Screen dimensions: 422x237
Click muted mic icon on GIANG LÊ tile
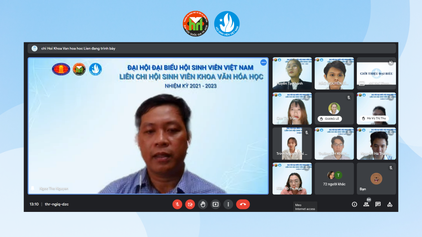pyautogui.click(x=349, y=98)
